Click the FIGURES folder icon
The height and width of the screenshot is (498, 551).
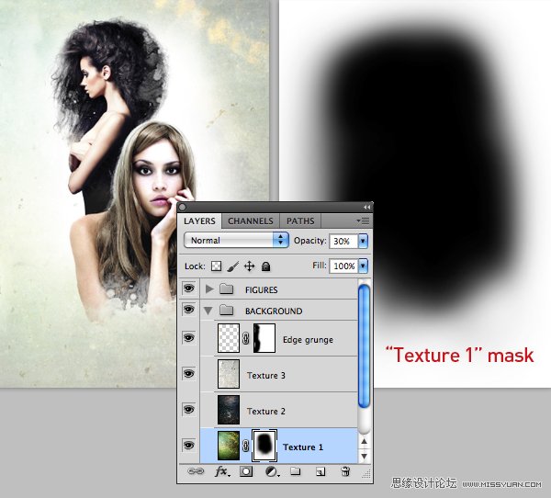click(x=226, y=289)
